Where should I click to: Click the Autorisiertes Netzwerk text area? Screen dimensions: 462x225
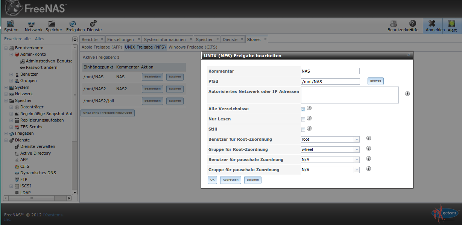pyautogui.click(x=350, y=95)
